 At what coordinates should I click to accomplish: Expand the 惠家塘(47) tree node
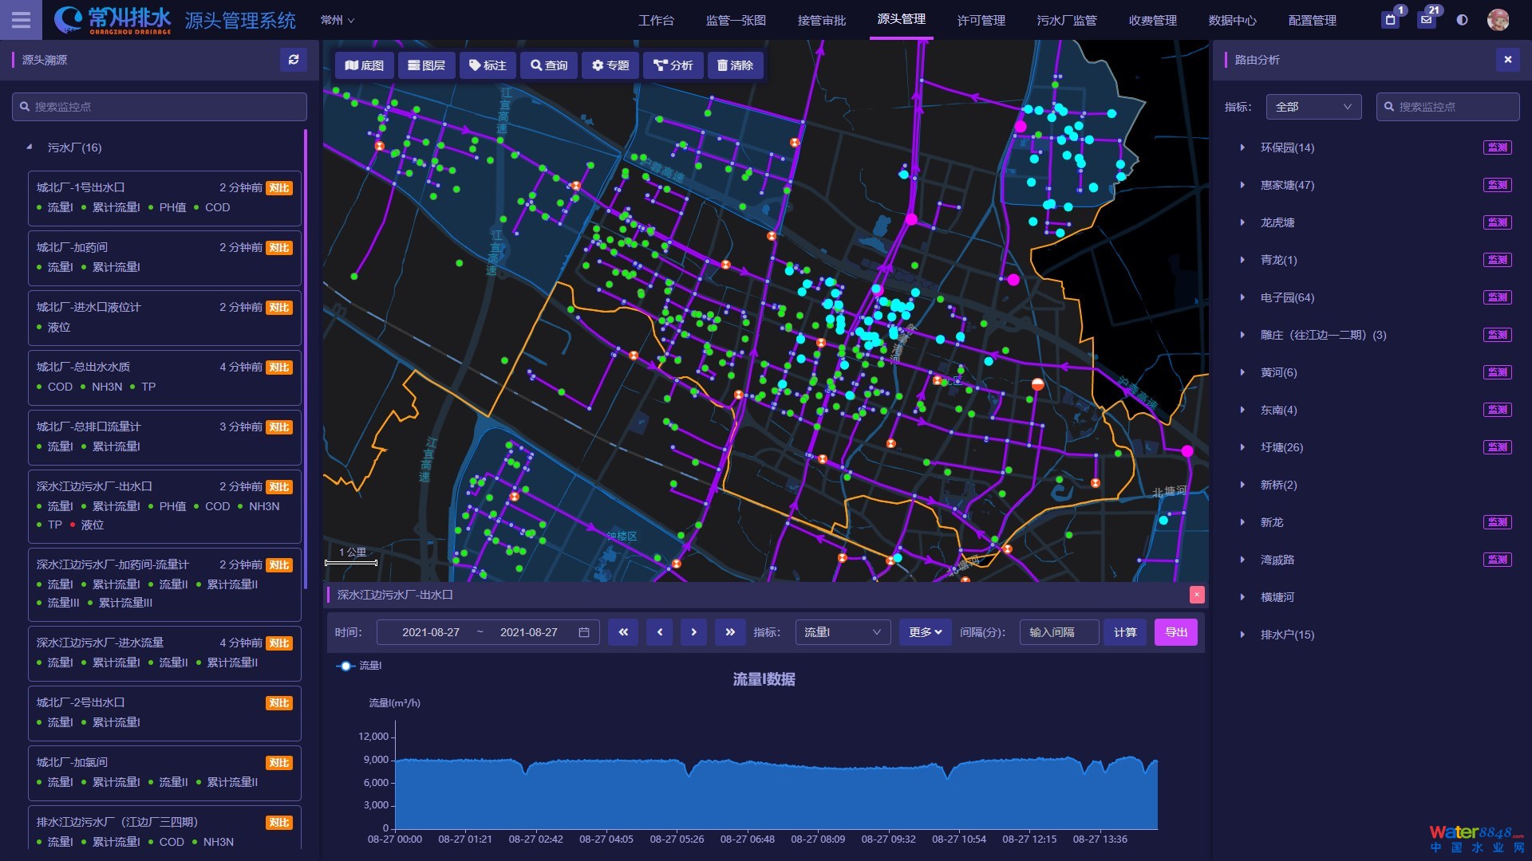[x=1242, y=185]
